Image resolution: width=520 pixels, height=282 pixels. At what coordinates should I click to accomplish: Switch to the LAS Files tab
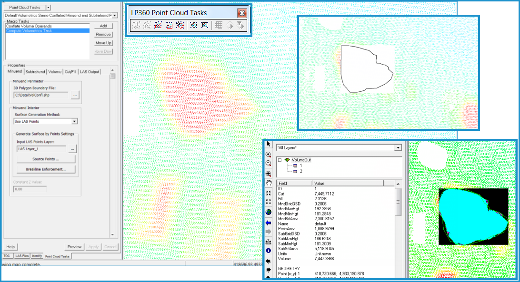coord(22,256)
